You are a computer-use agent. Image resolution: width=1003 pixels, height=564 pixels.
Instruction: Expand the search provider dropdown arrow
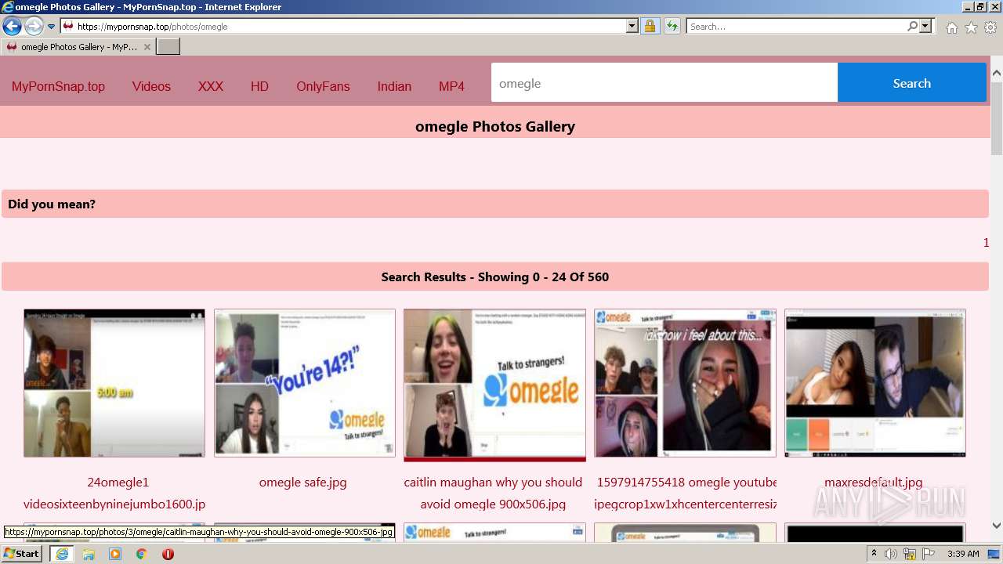point(925,26)
